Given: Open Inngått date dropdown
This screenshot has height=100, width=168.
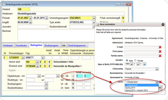Looking at the screenshot, I should 31,23.
